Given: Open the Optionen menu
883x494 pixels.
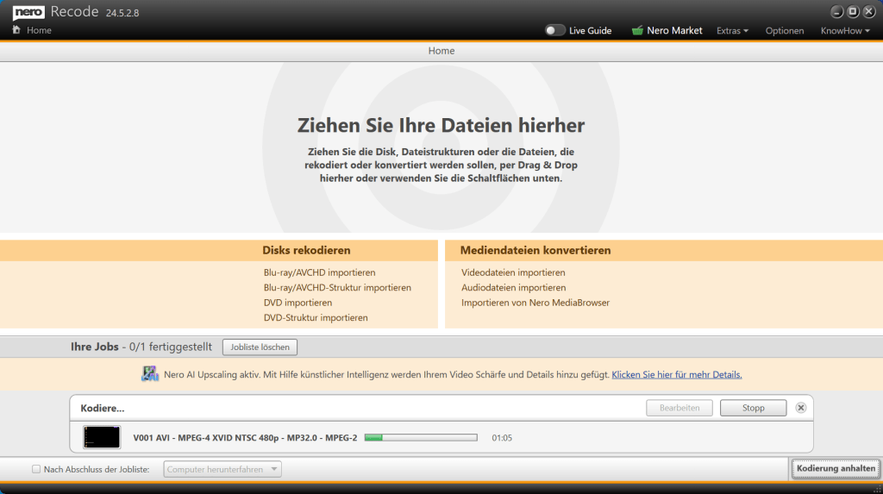Looking at the screenshot, I should pyautogui.click(x=784, y=30).
